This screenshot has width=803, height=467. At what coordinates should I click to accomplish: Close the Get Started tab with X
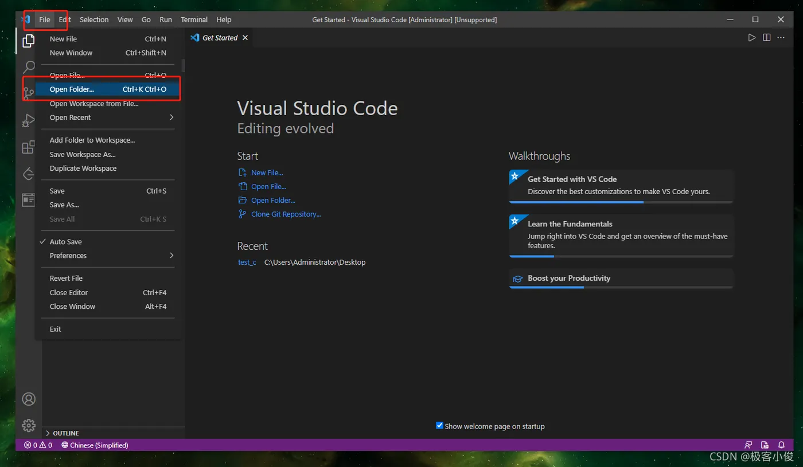coord(245,38)
